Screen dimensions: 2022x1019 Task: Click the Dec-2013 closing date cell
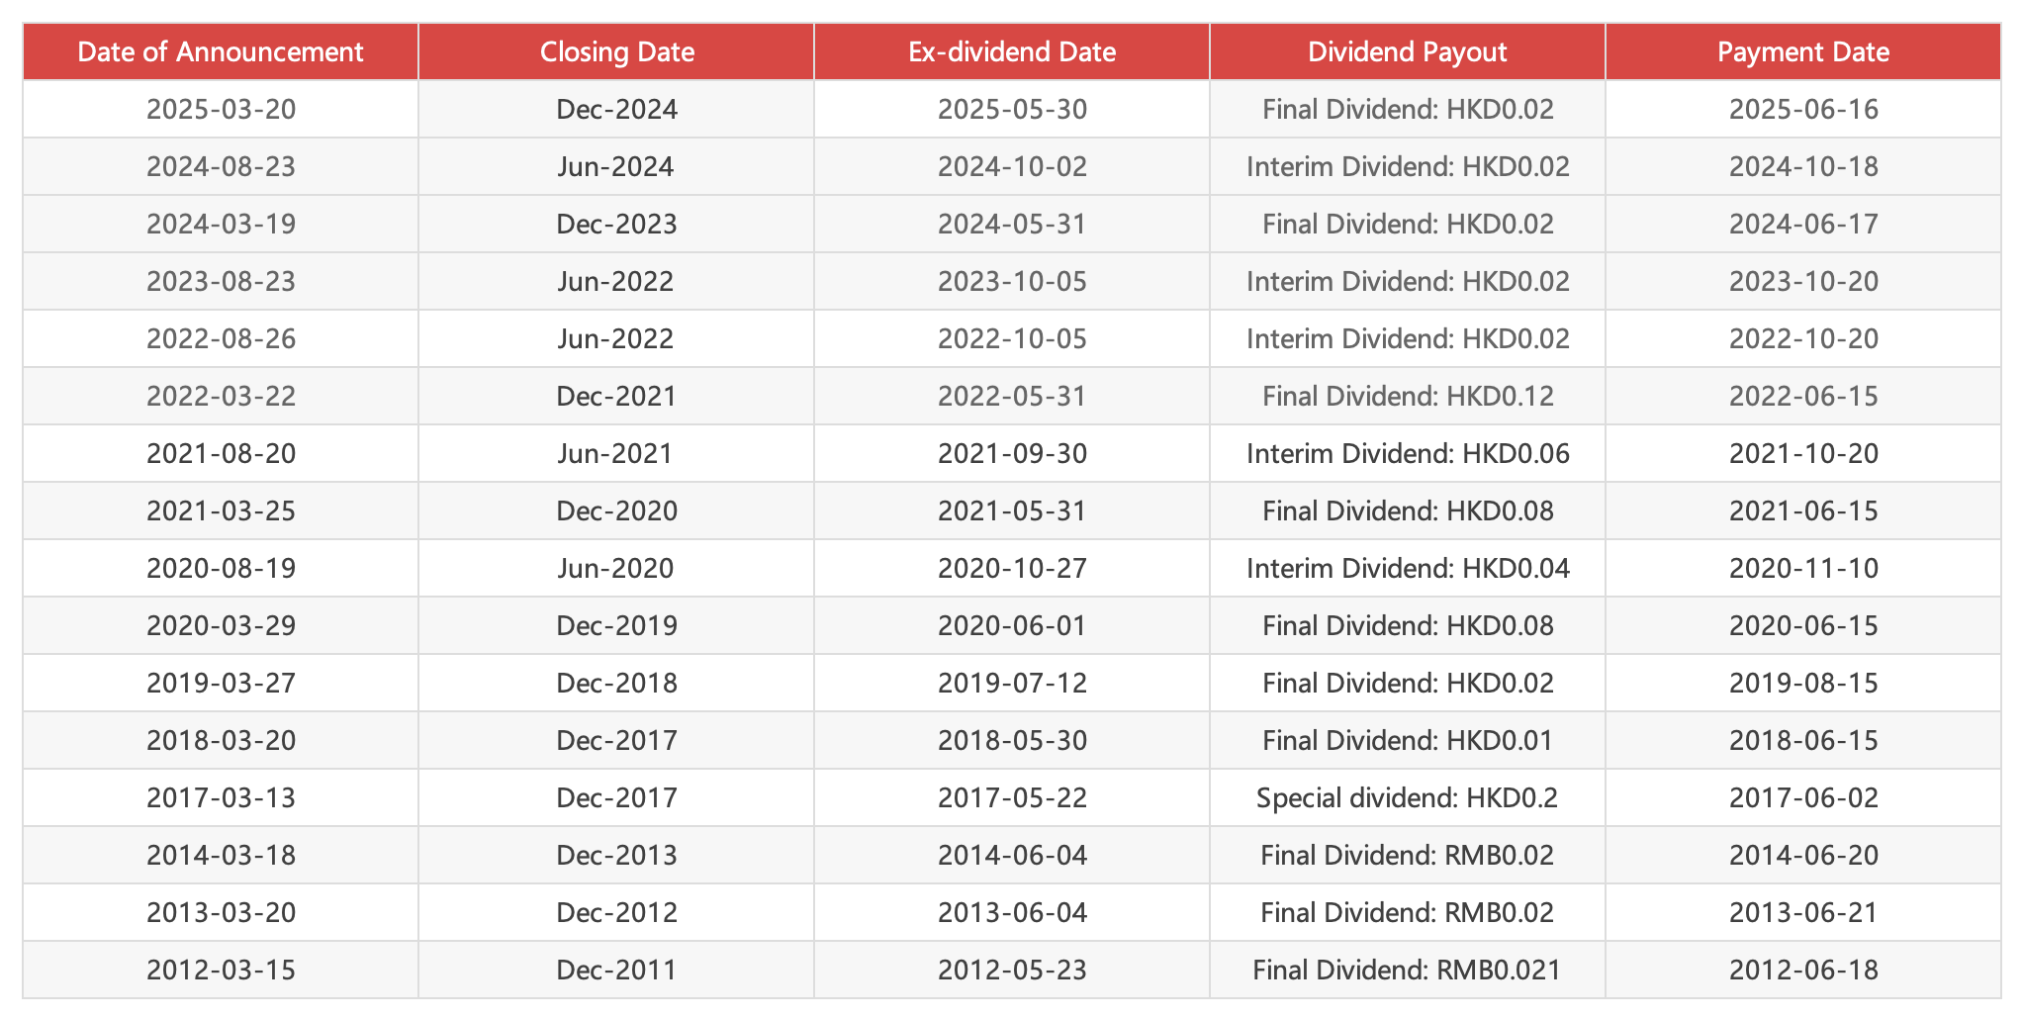[616, 855]
